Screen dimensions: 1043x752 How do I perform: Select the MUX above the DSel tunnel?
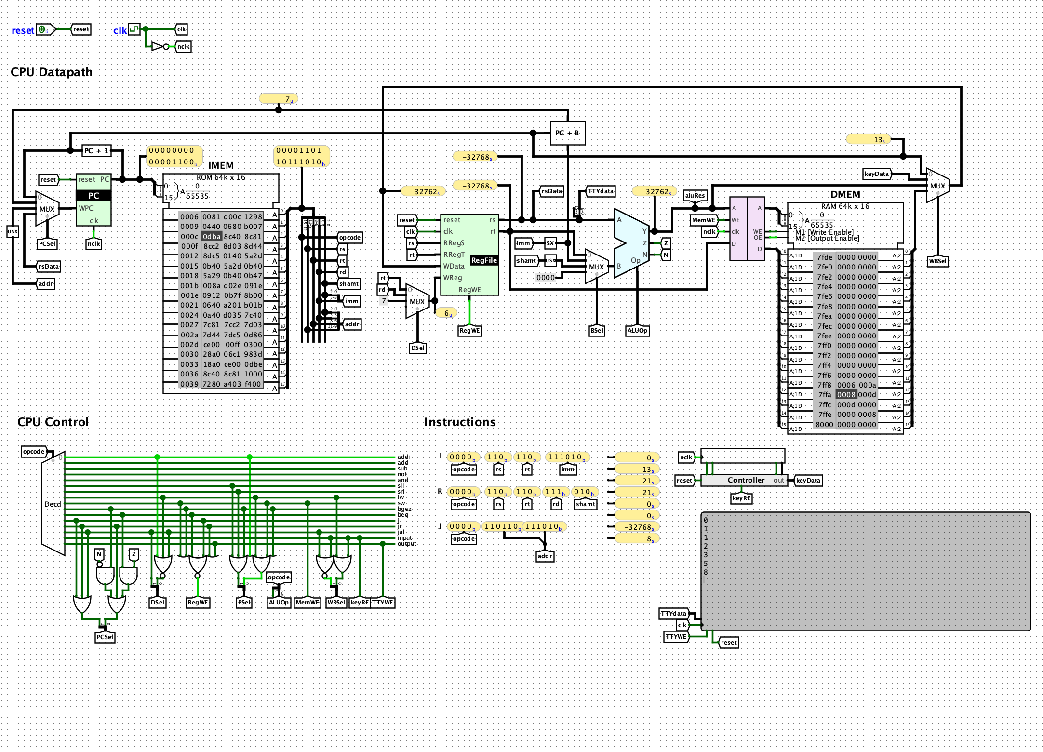tap(417, 301)
